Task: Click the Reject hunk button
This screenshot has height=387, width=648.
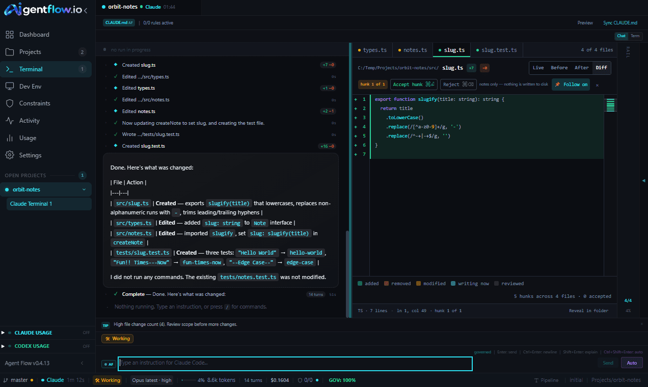Action: tap(458, 85)
